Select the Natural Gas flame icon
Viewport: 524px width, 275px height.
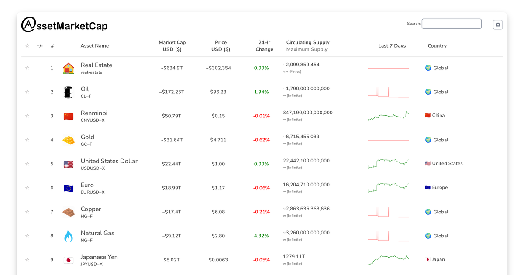[x=68, y=236]
